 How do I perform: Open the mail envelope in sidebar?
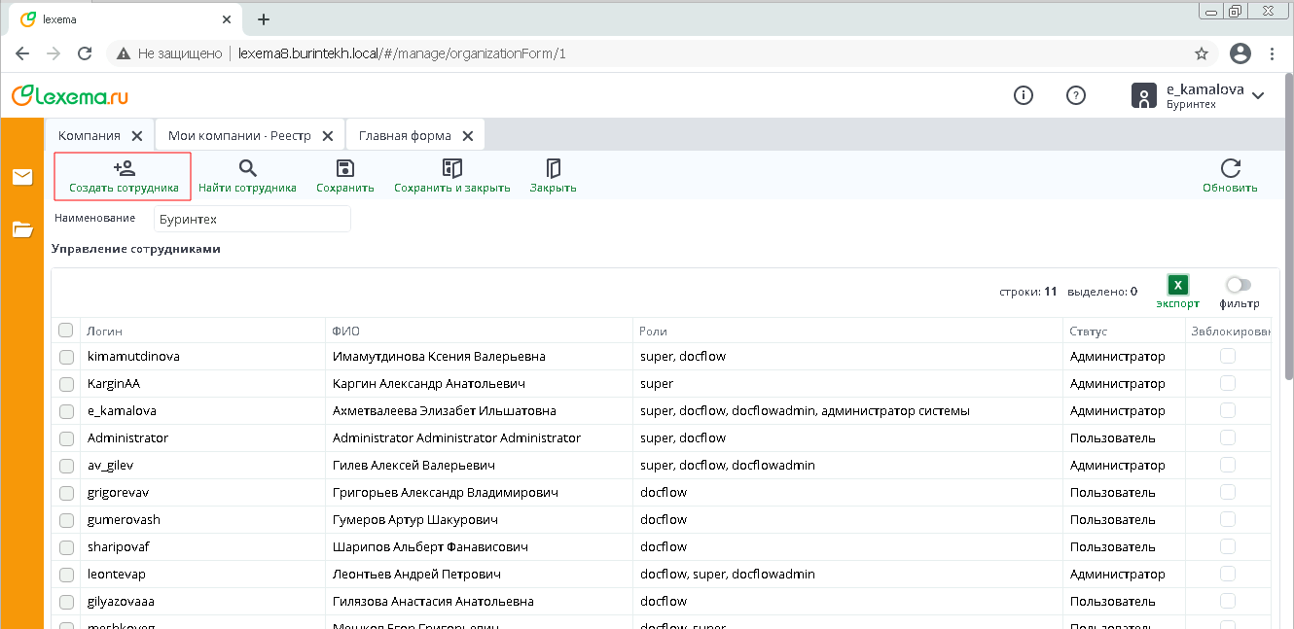pyautogui.click(x=22, y=177)
